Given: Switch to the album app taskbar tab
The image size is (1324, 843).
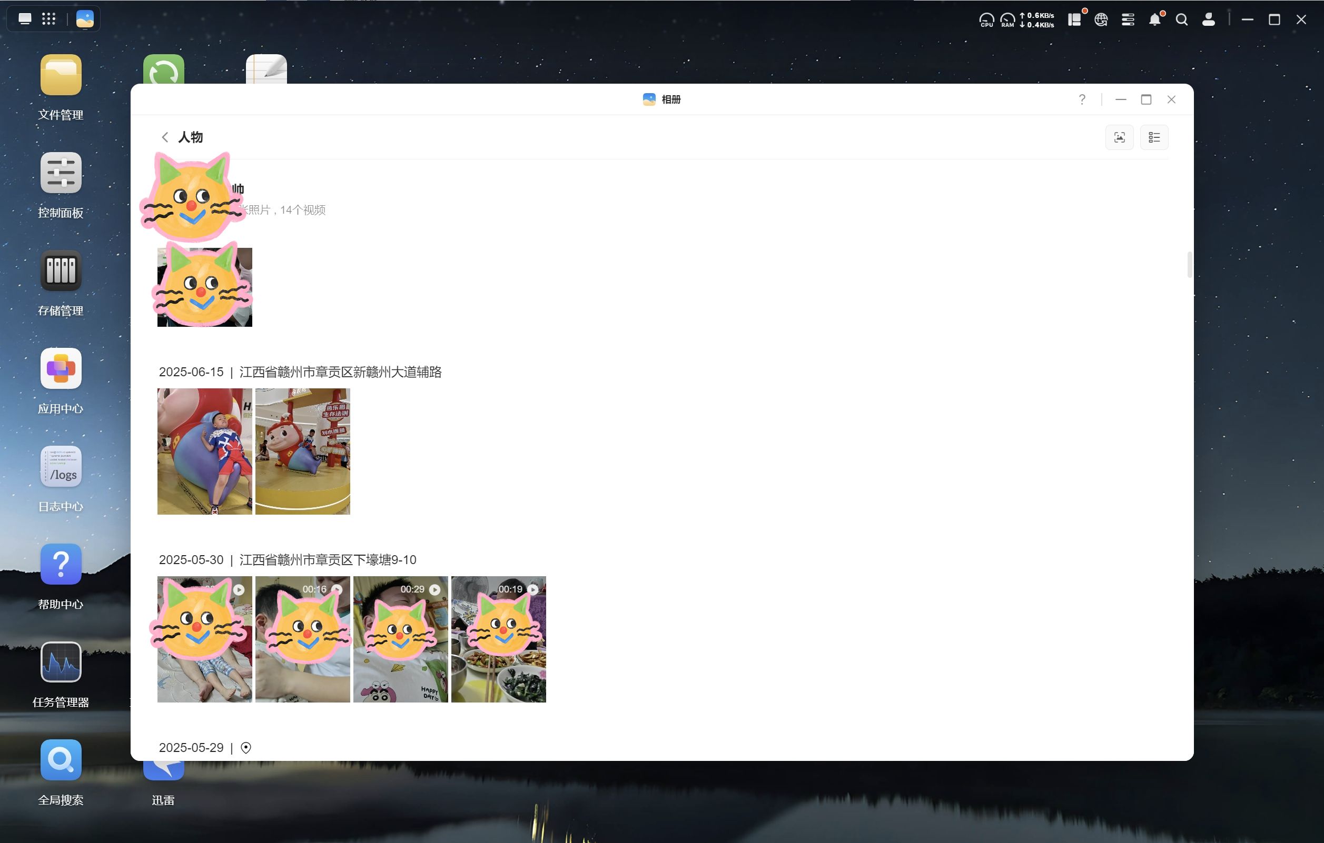Looking at the screenshot, I should tap(85, 19).
